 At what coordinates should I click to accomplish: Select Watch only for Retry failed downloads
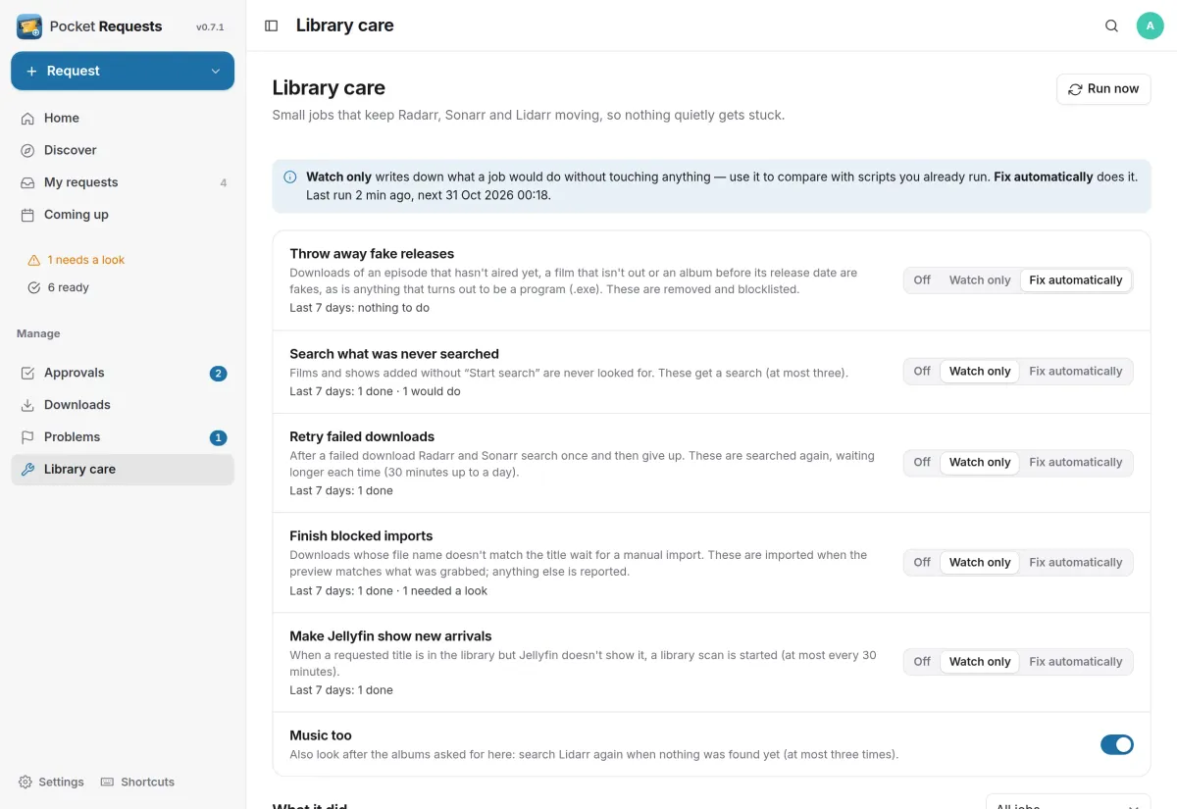(x=980, y=463)
